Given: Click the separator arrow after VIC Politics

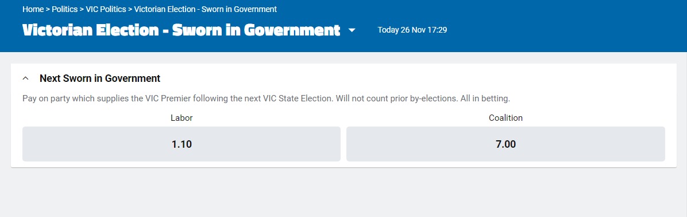Looking at the screenshot, I should point(130,9).
